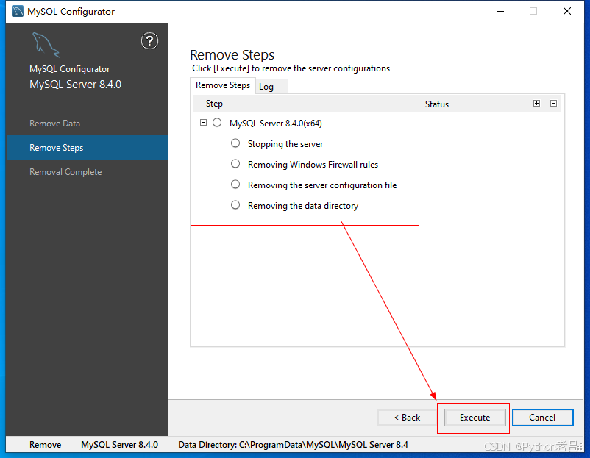
Task: Click the Remove label in the status bar
Action: click(x=45, y=445)
